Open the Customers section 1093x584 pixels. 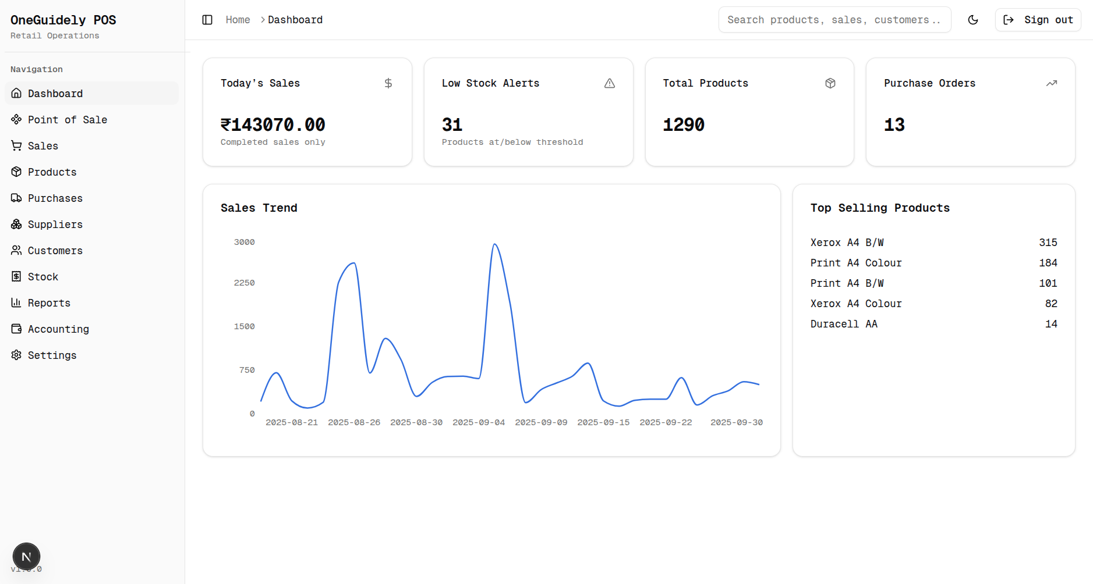pos(55,250)
